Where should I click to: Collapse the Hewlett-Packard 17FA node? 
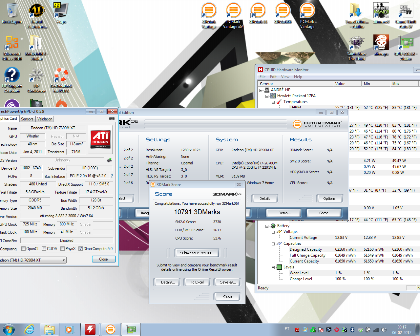[267, 96]
